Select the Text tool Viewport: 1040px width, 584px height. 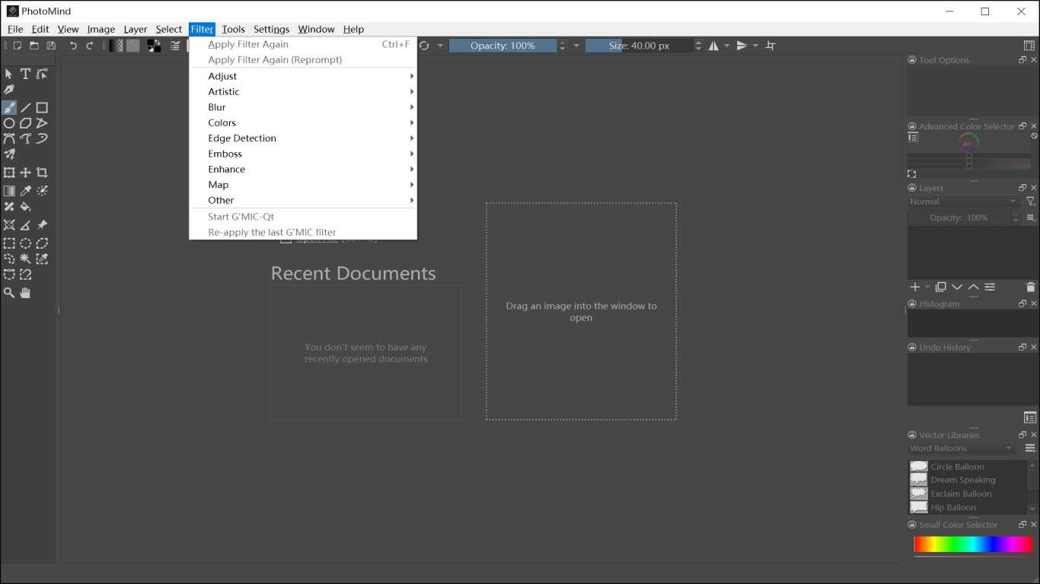24,74
